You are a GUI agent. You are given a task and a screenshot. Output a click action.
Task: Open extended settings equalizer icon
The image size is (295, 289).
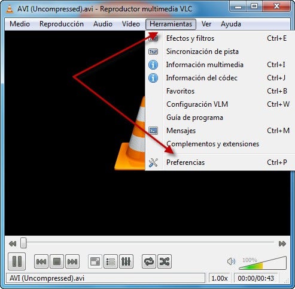click(x=126, y=261)
